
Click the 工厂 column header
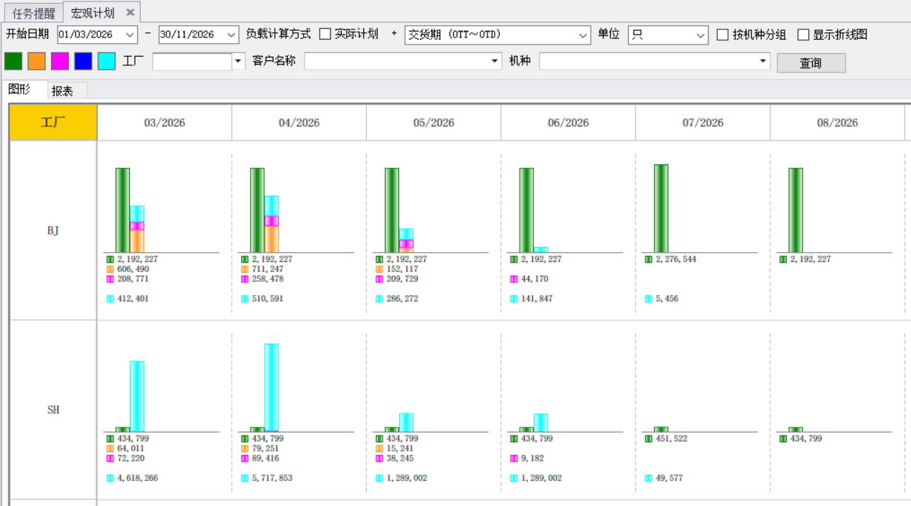click(x=53, y=123)
